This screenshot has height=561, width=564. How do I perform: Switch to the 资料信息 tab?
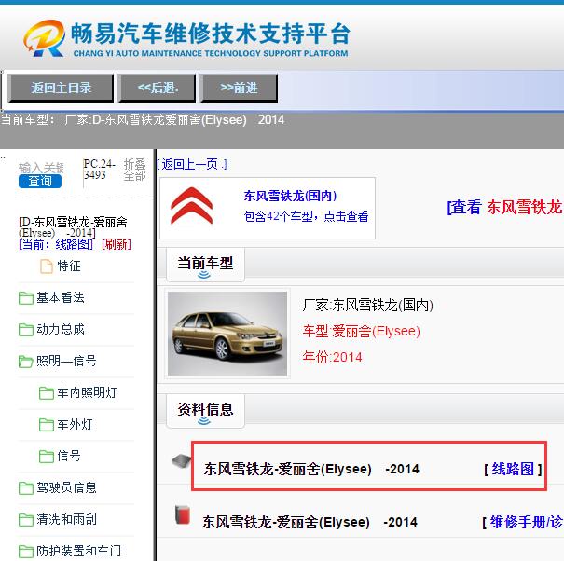pyautogui.click(x=205, y=411)
